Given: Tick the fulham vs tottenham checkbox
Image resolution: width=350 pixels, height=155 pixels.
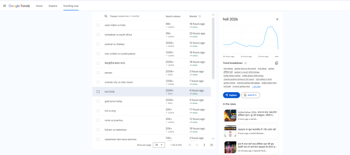Looking at the screenshot, I should [x=98, y=130].
